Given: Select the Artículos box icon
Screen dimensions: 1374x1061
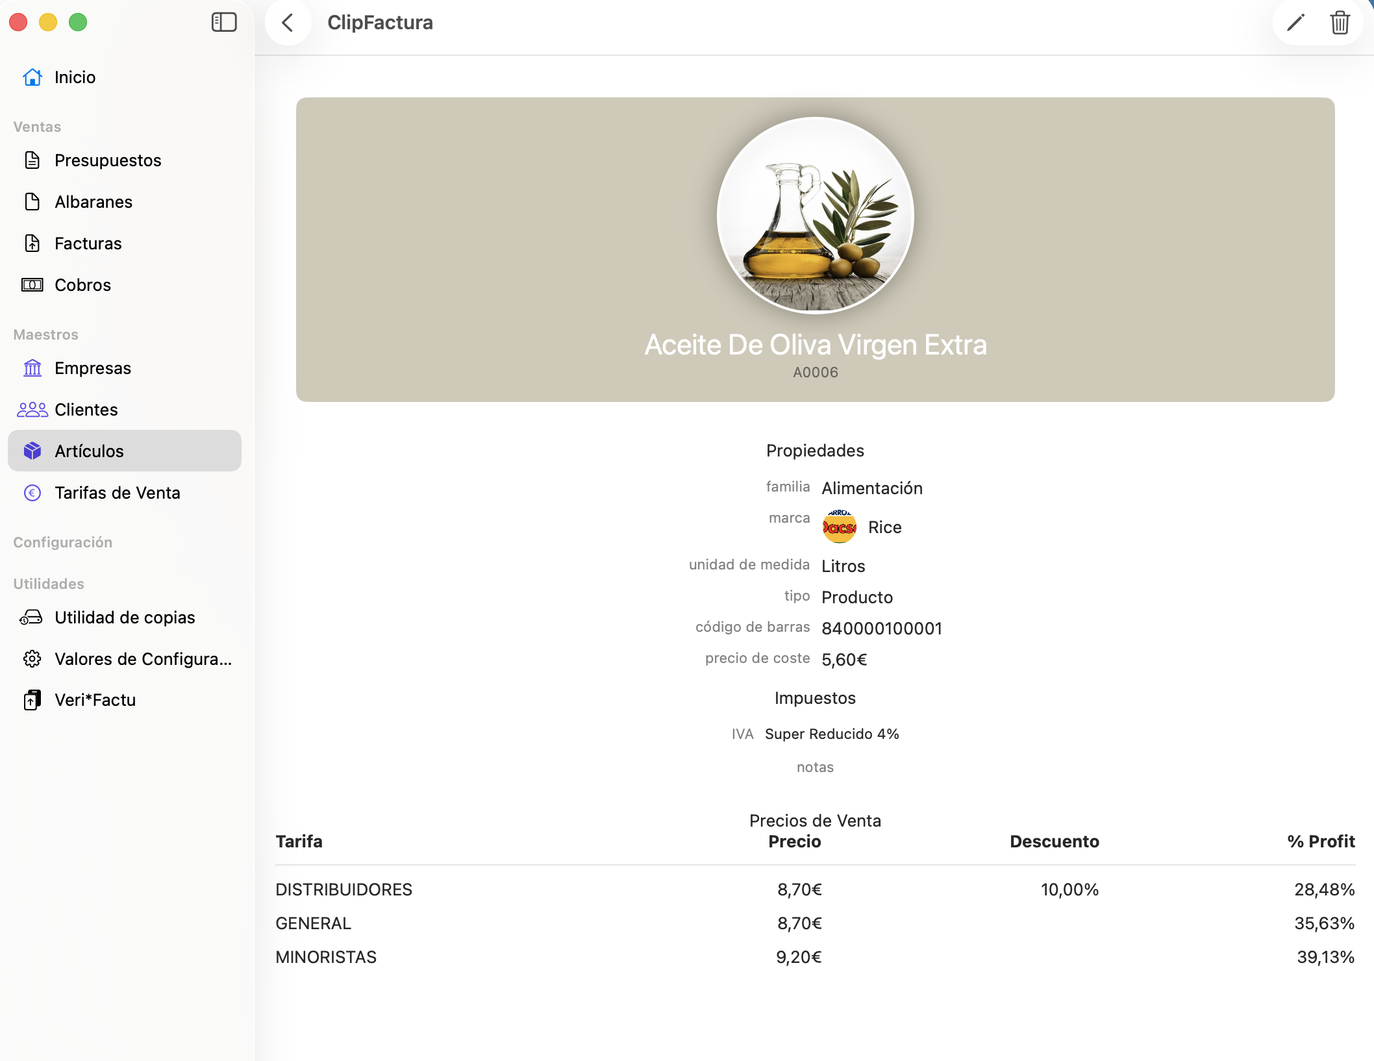Looking at the screenshot, I should click(x=32, y=450).
